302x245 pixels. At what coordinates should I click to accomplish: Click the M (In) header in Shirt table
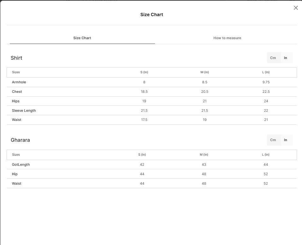click(204, 72)
